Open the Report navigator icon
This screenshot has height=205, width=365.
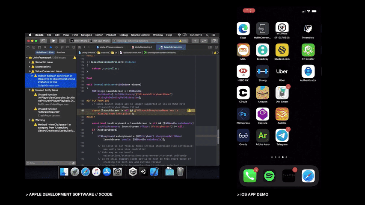tap(74, 47)
